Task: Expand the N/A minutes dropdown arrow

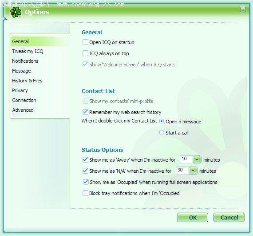Action: click(193, 171)
